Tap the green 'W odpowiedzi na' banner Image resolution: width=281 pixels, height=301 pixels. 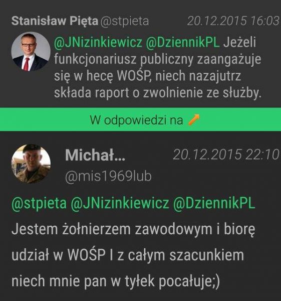pos(140,119)
